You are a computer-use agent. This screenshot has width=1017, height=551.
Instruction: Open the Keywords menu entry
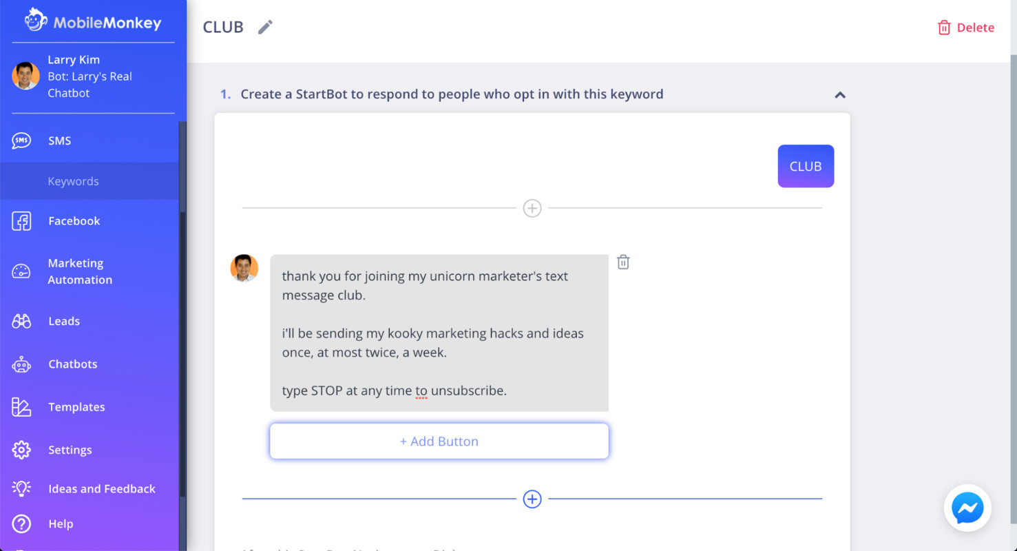point(73,180)
